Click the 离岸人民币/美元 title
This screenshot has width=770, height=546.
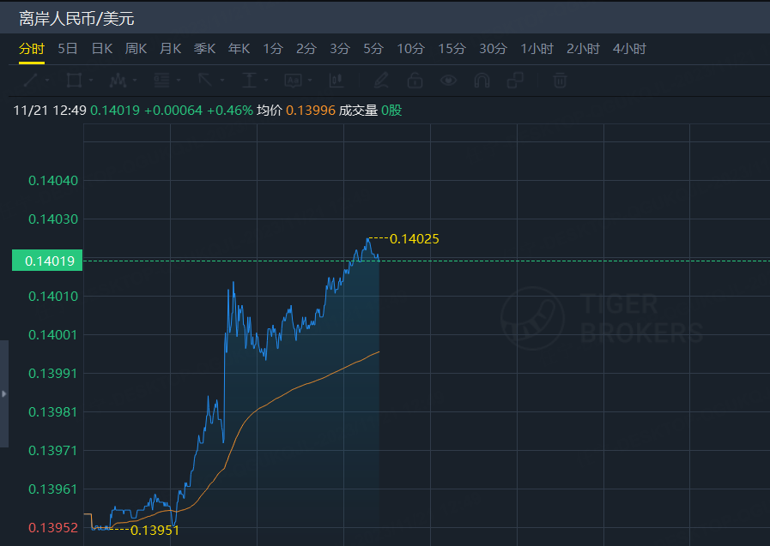76,19
